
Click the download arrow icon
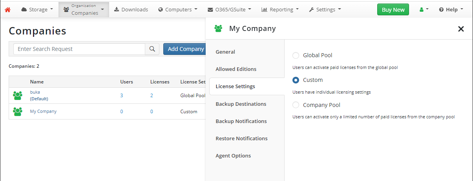coord(117,9)
